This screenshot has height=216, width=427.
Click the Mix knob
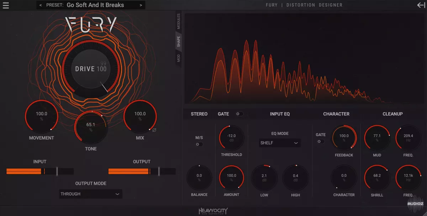click(140, 117)
